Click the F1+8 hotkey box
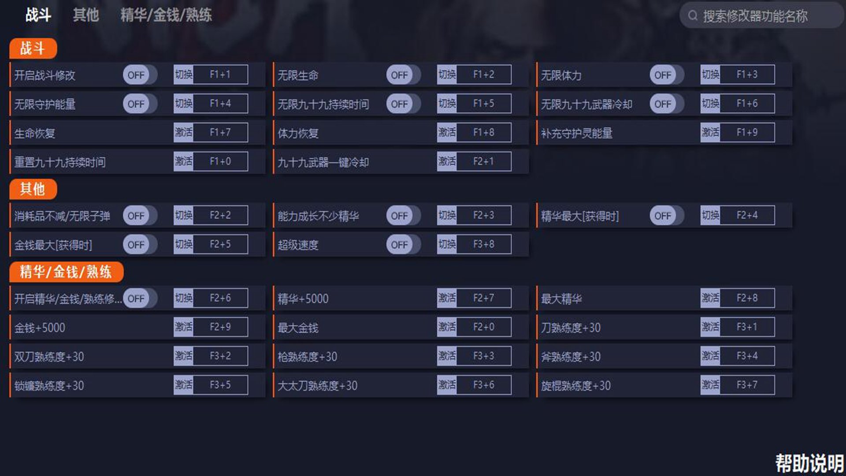The image size is (846, 476). (x=483, y=132)
